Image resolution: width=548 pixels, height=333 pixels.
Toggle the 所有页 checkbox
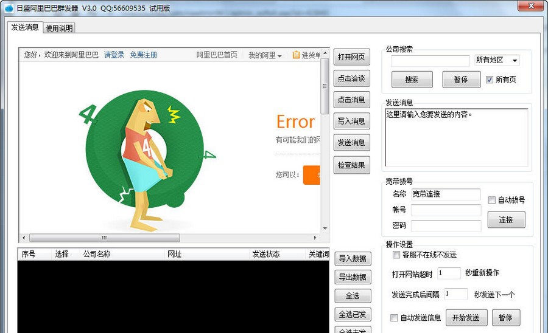tap(490, 80)
